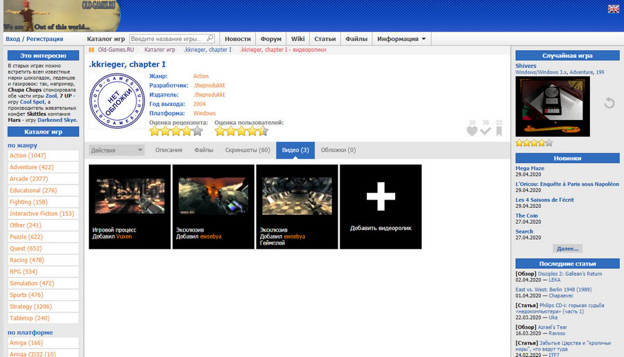Click the no-cover stamp image
Viewport: 624px width, 357px height.
pyautogui.click(x=117, y=101)
